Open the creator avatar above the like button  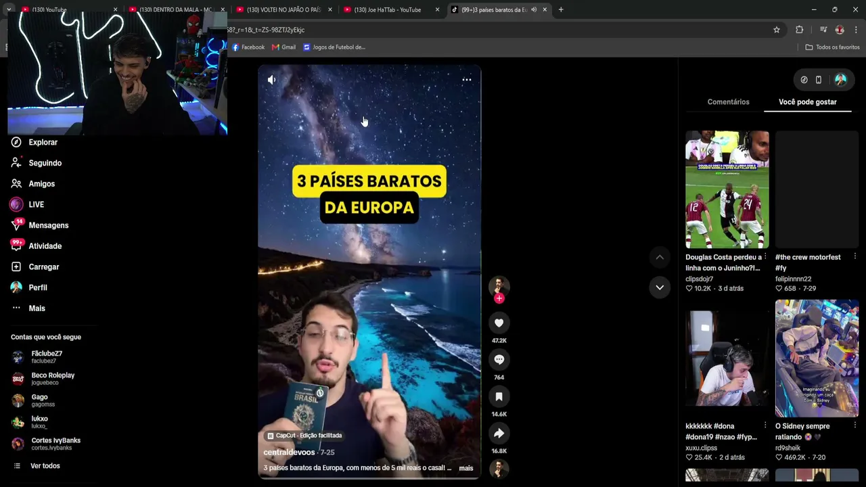[x=499, y=285]
